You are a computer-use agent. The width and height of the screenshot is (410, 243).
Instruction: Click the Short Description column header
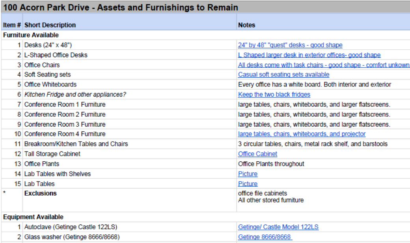[50, 25]
